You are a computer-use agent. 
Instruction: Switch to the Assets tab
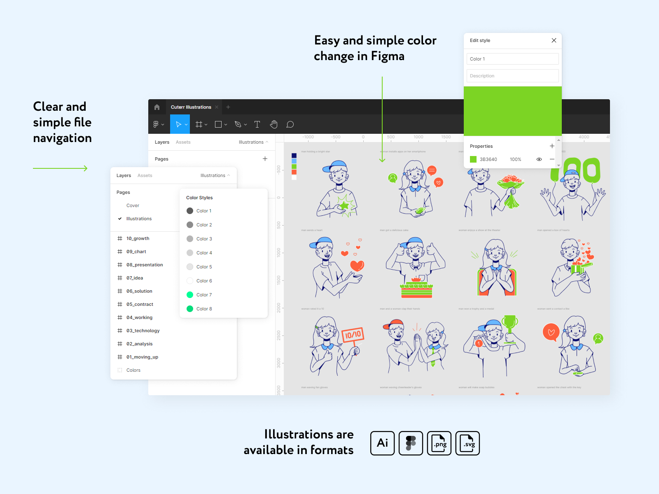click(145, 175)
